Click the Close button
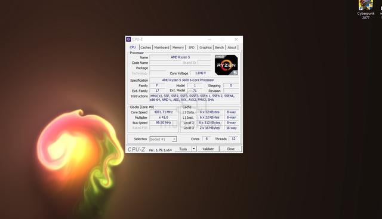This screenshot has height=219, width=382. click(230, 149)
